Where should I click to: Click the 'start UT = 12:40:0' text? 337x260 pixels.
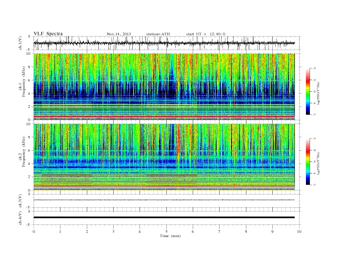pos(206,34)
